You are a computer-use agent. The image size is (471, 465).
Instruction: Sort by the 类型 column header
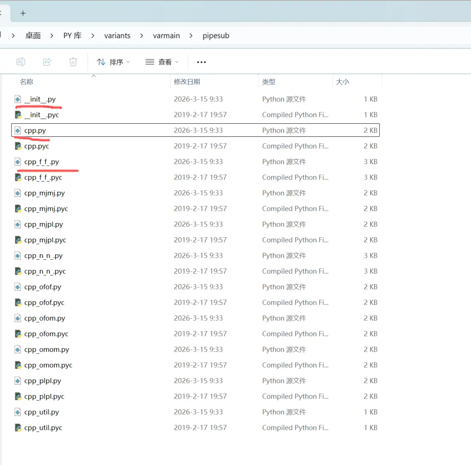tap(269, 82)
